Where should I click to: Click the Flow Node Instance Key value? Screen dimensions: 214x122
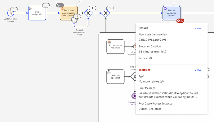pyautogui.click(x=153, y=40)
